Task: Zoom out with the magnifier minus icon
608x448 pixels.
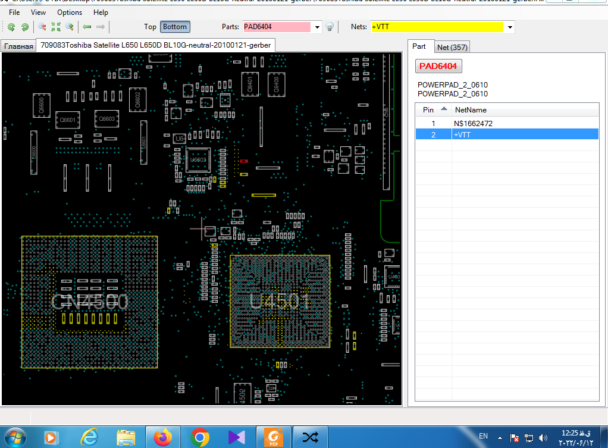Action: point(42,27)
